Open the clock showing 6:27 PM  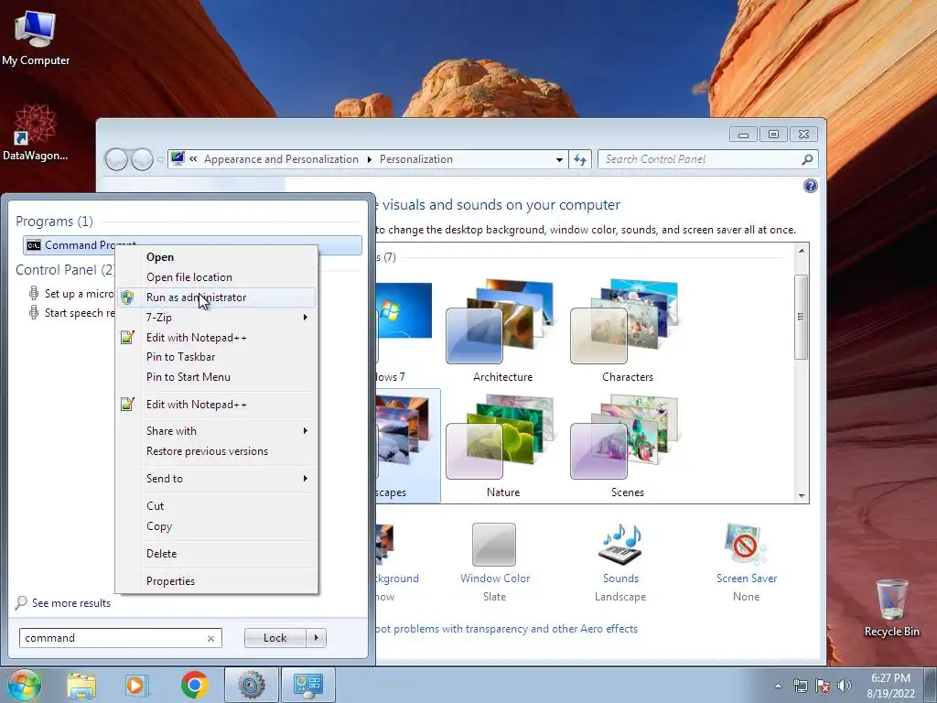pyautogui.click(x=891, y=686)
